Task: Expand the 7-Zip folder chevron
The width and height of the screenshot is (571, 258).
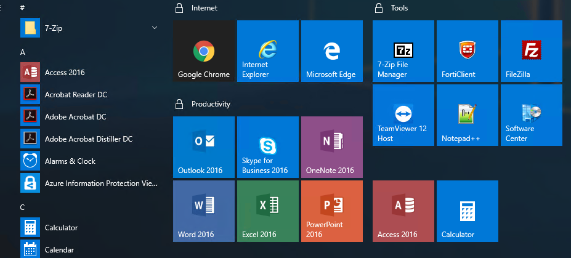Action: point(154,28)
